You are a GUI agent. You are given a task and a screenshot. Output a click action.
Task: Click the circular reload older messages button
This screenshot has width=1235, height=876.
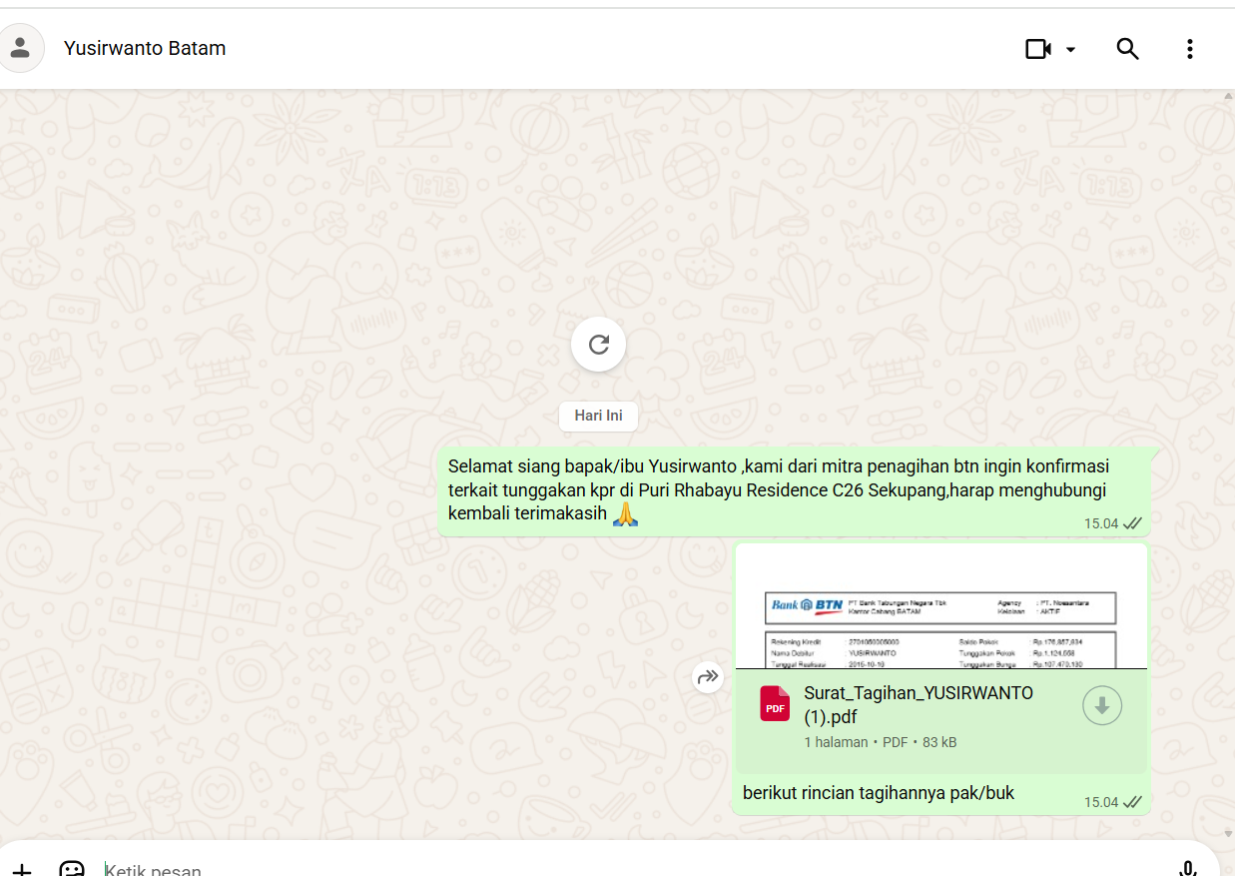coord(598,345)
